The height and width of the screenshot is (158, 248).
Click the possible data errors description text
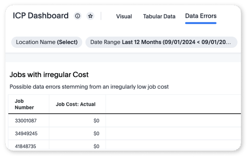click(x=89, y=87)
